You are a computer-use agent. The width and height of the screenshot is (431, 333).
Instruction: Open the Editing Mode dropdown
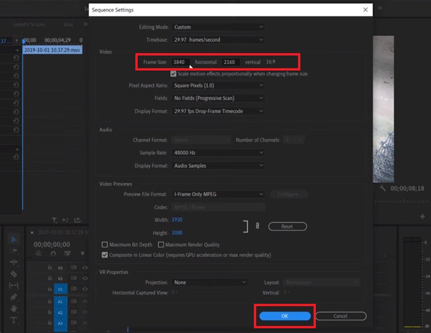pyautogui.click(x=219, y=27)
